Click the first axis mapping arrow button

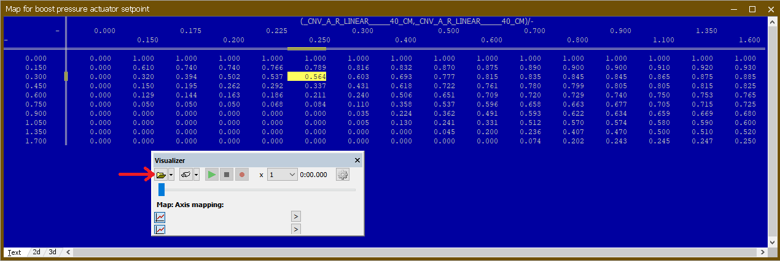click(295, 216)
